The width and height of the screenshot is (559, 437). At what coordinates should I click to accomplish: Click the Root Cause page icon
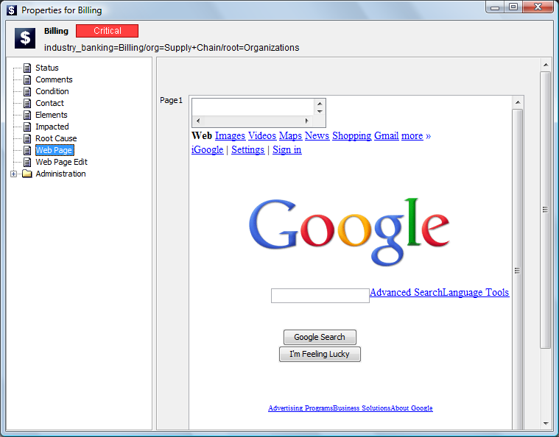tap(27, 138)
